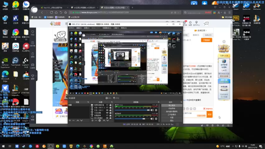Pop out OBS scenes dock panel
Screen dimensions: 265x149
(88, 102)
